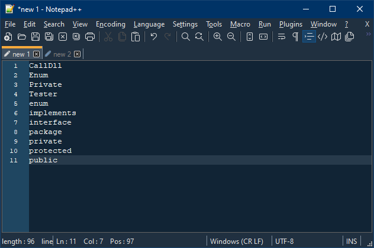
Task: Maximize the Notepad++ window
Action: [x=333, y=9]
